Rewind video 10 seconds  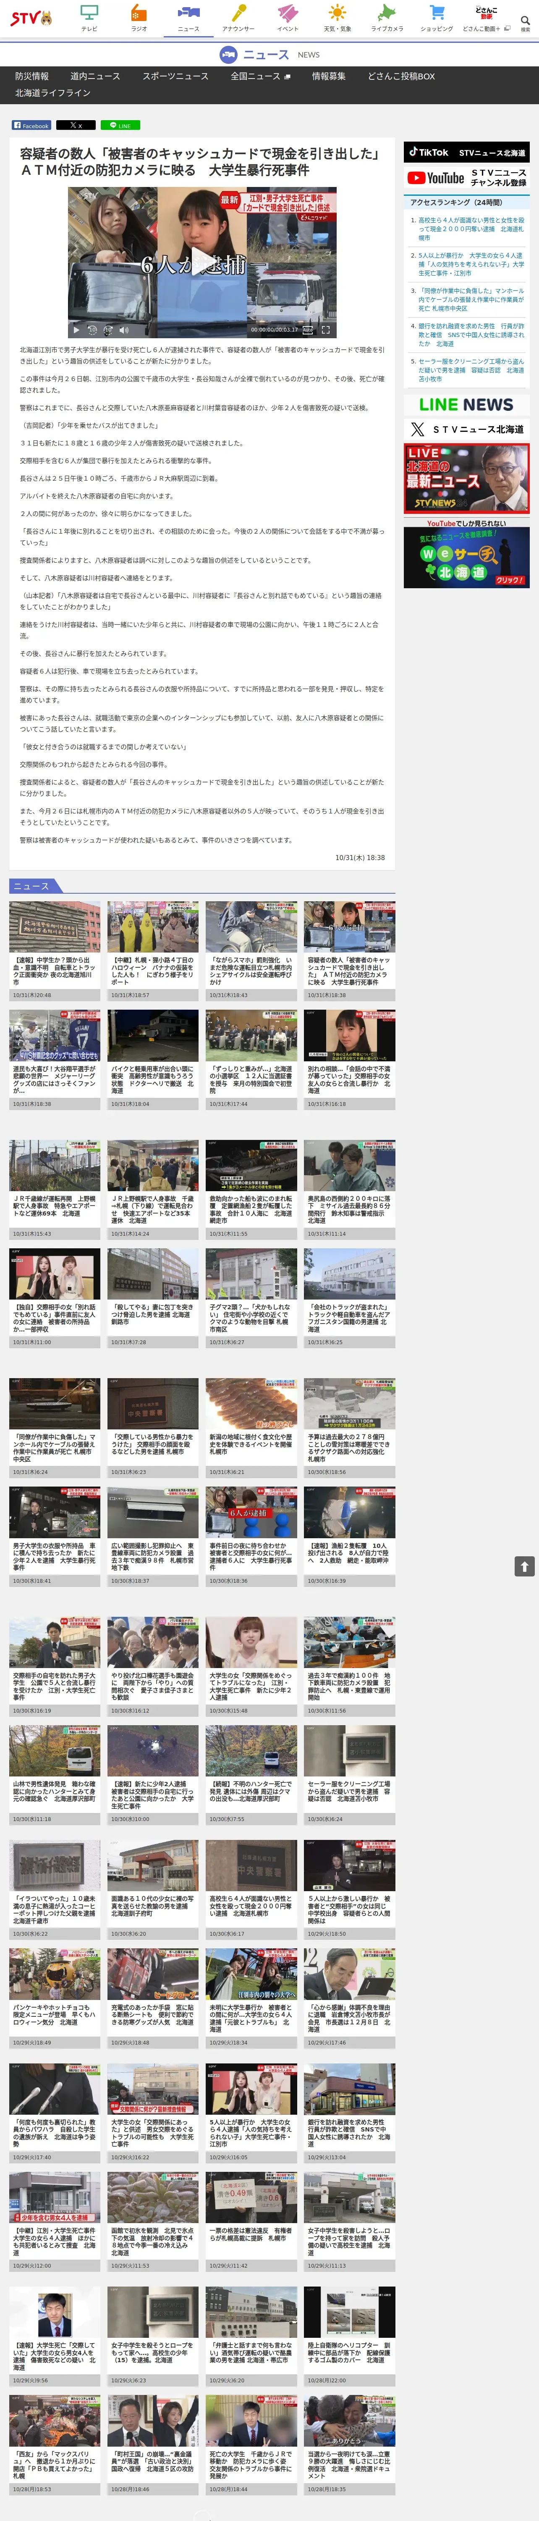click(92, 330)
